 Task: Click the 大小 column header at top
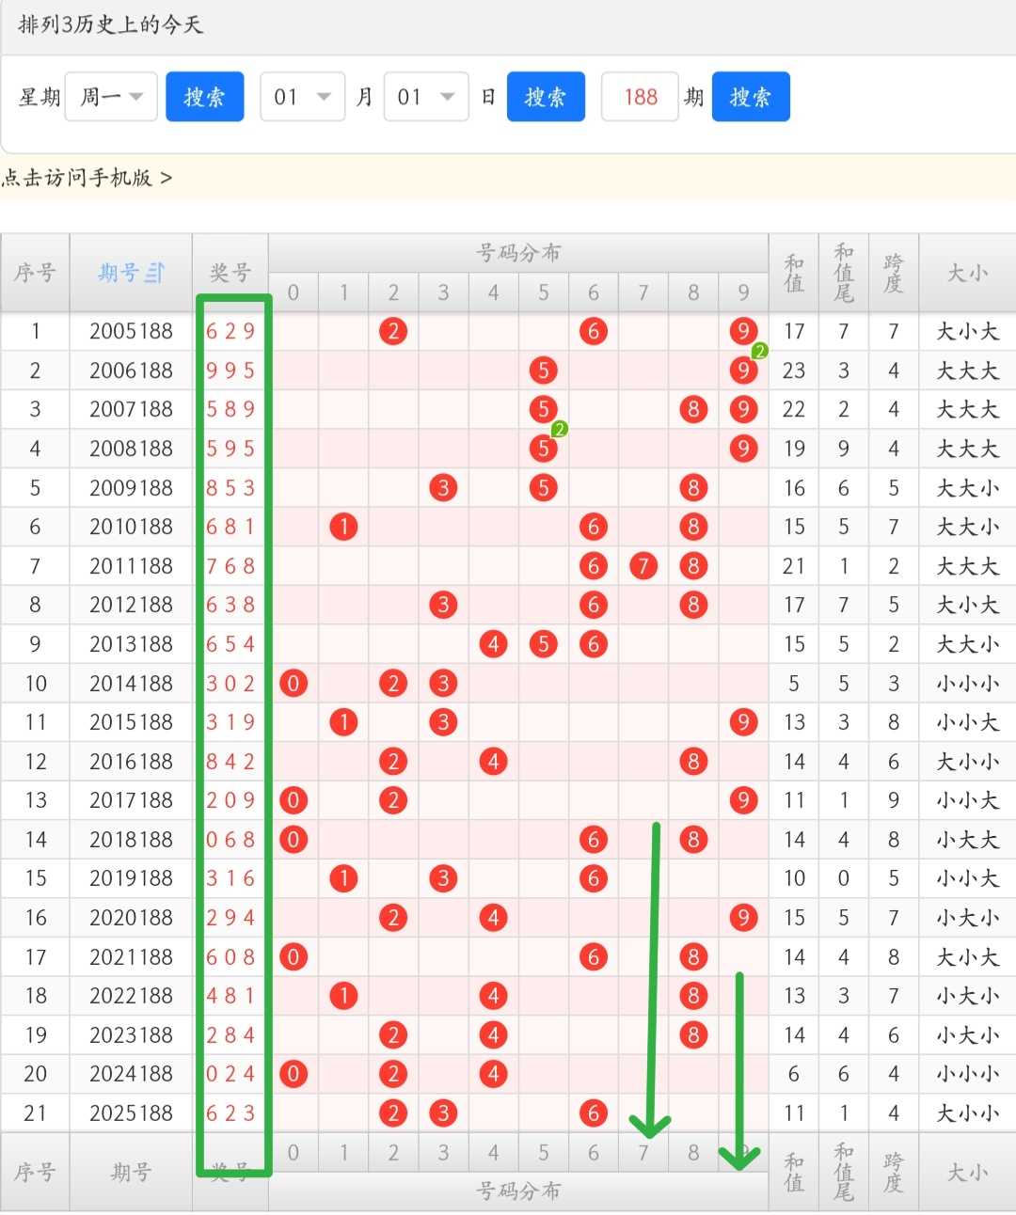pyautogui.click(x=967, y=273)
